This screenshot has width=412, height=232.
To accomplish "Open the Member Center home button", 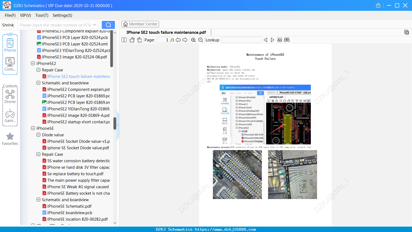I will 140,24.
